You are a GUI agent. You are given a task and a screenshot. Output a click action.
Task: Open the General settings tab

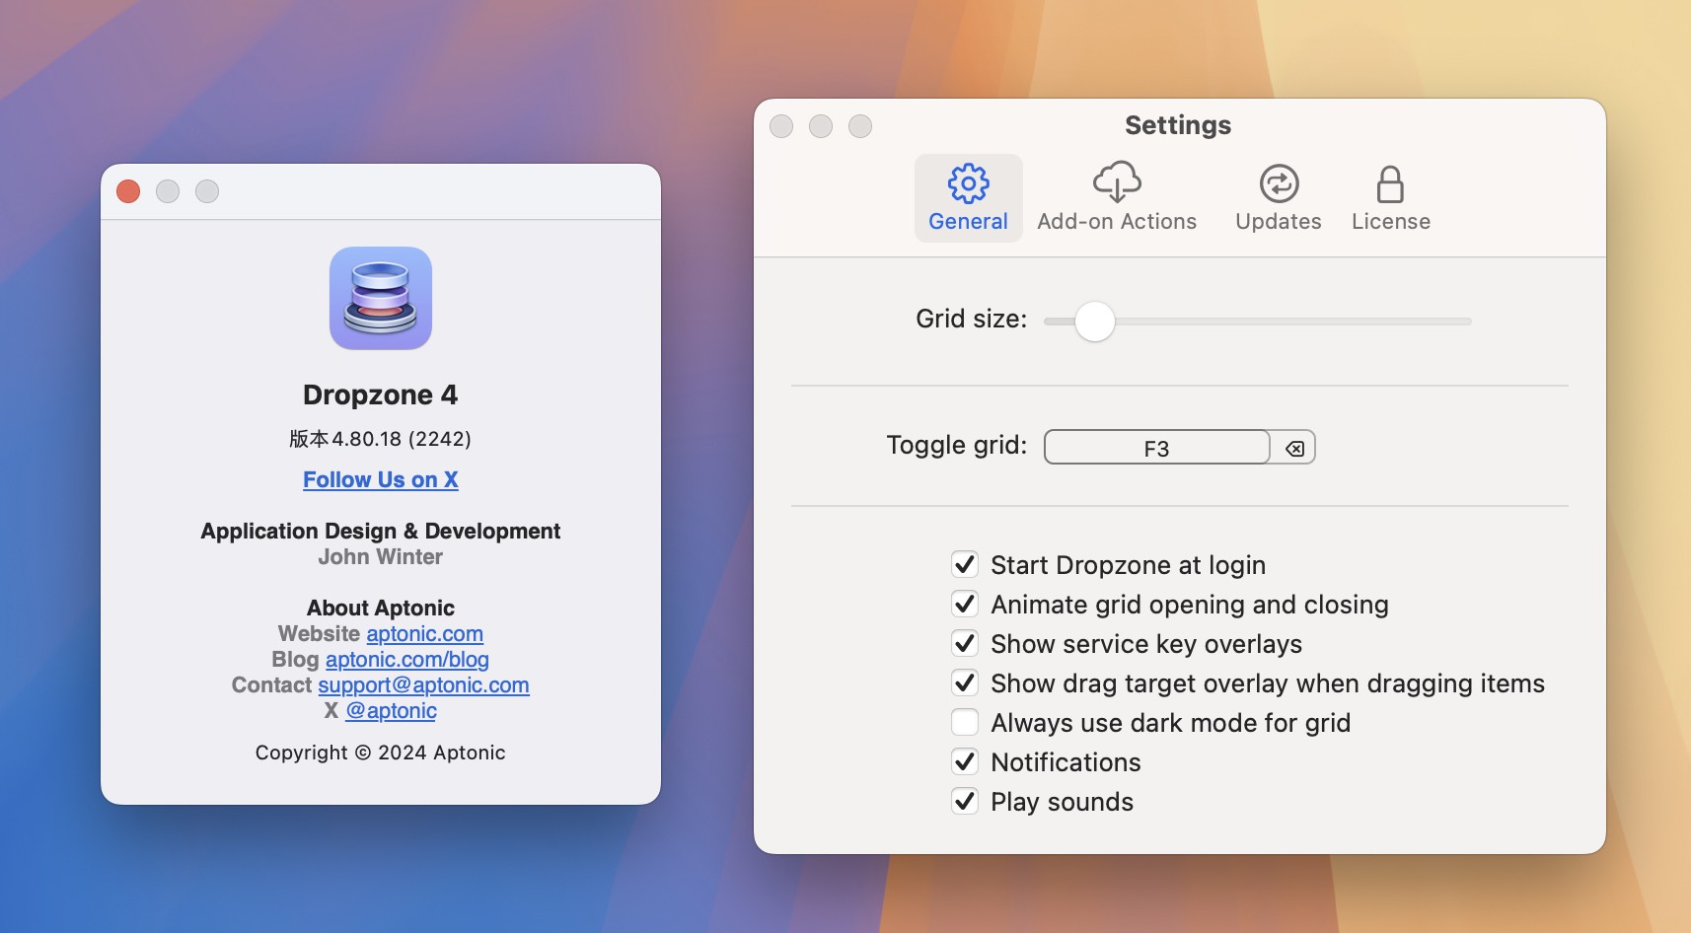point(968,198)
